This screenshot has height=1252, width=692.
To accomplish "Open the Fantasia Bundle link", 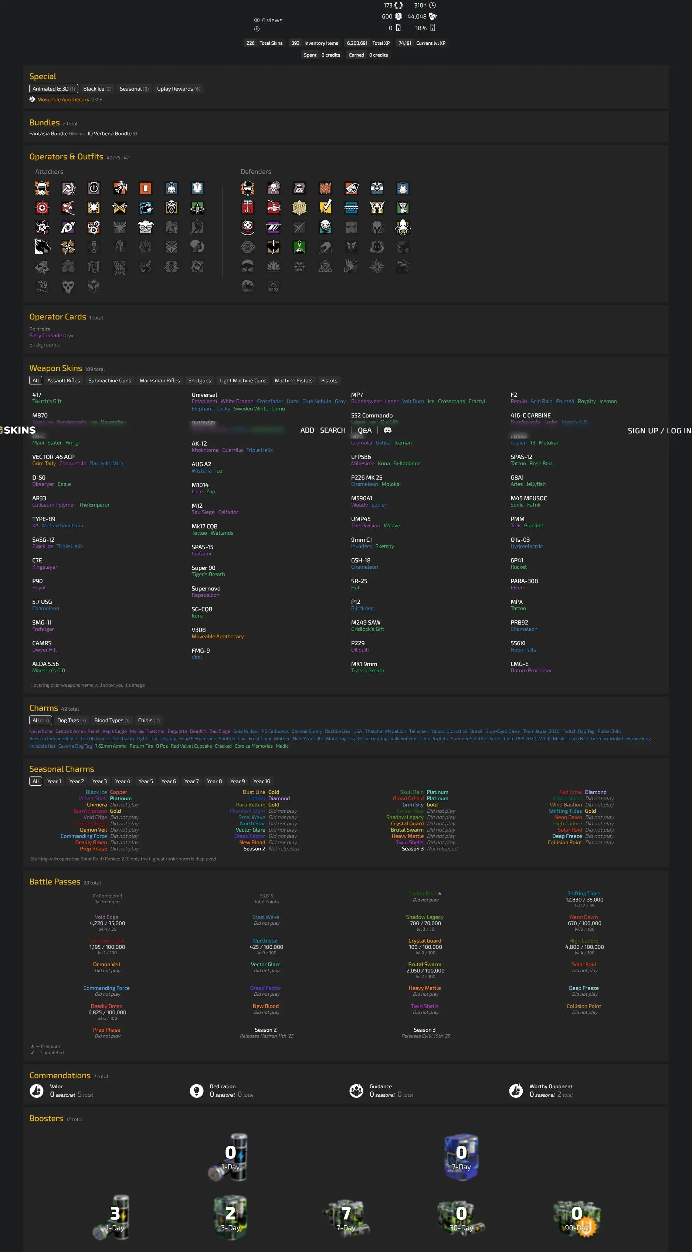I will coord(48,133).
